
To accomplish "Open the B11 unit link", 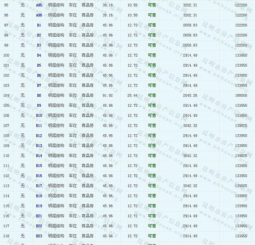I will pyautogui.click(x=39, y=126).
